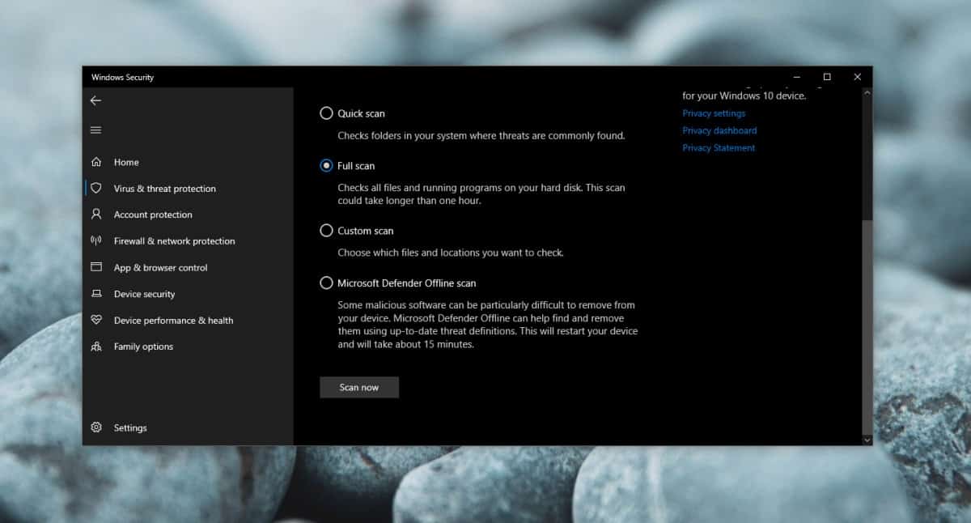Open the Privacy dashboard link
The height and width of the screenshot is (523, 971).
tap(719, 130)
